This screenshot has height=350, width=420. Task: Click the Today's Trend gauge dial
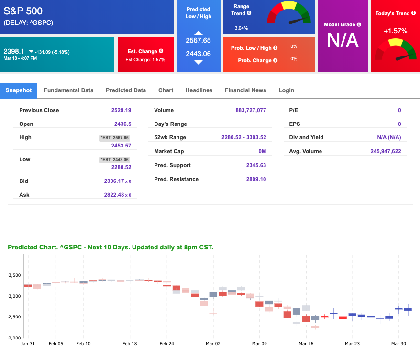click(x=395, y=50)
